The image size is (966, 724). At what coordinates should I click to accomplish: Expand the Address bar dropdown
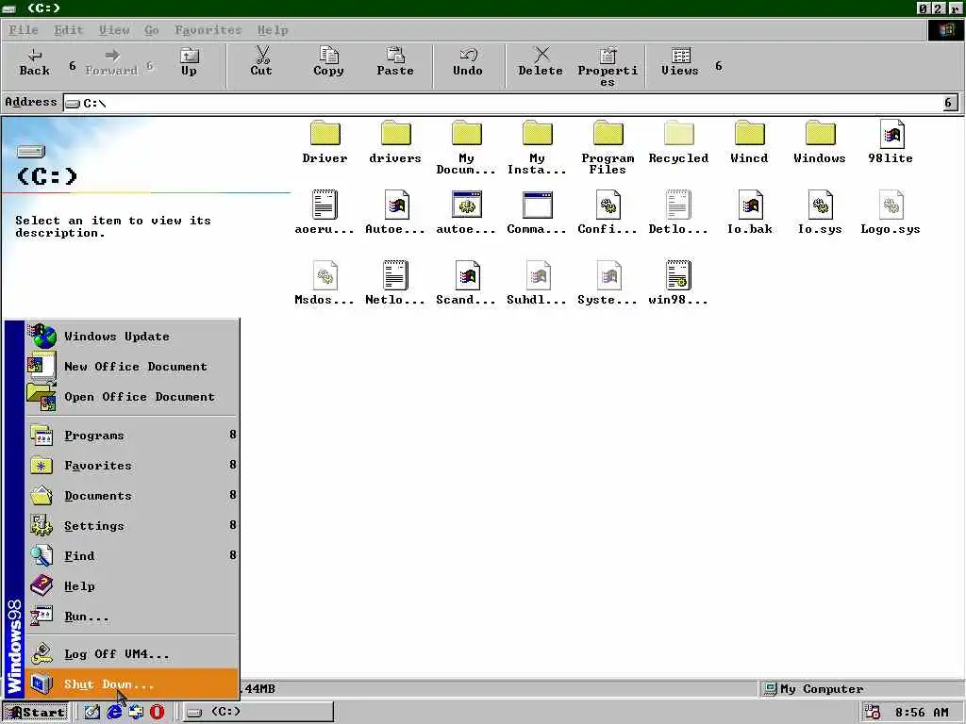pos(949,103)
